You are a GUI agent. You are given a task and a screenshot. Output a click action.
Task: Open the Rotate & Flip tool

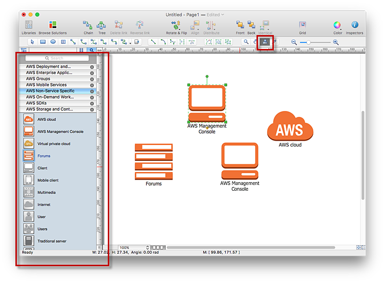tap(176, 27)
